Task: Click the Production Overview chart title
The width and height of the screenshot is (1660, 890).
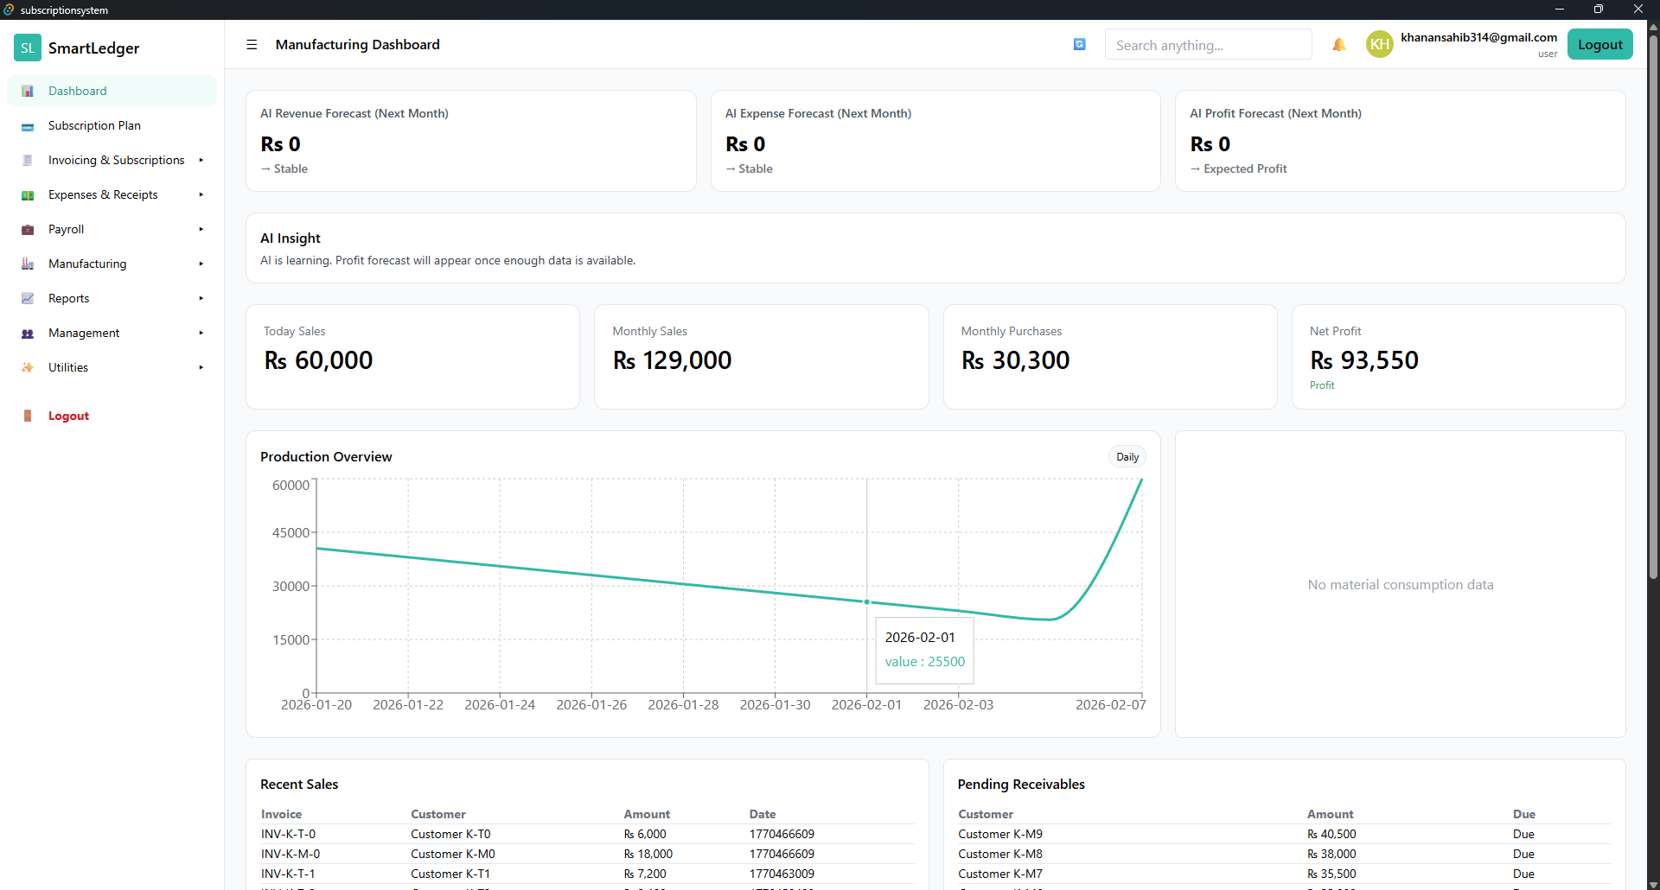Action: 326,457
